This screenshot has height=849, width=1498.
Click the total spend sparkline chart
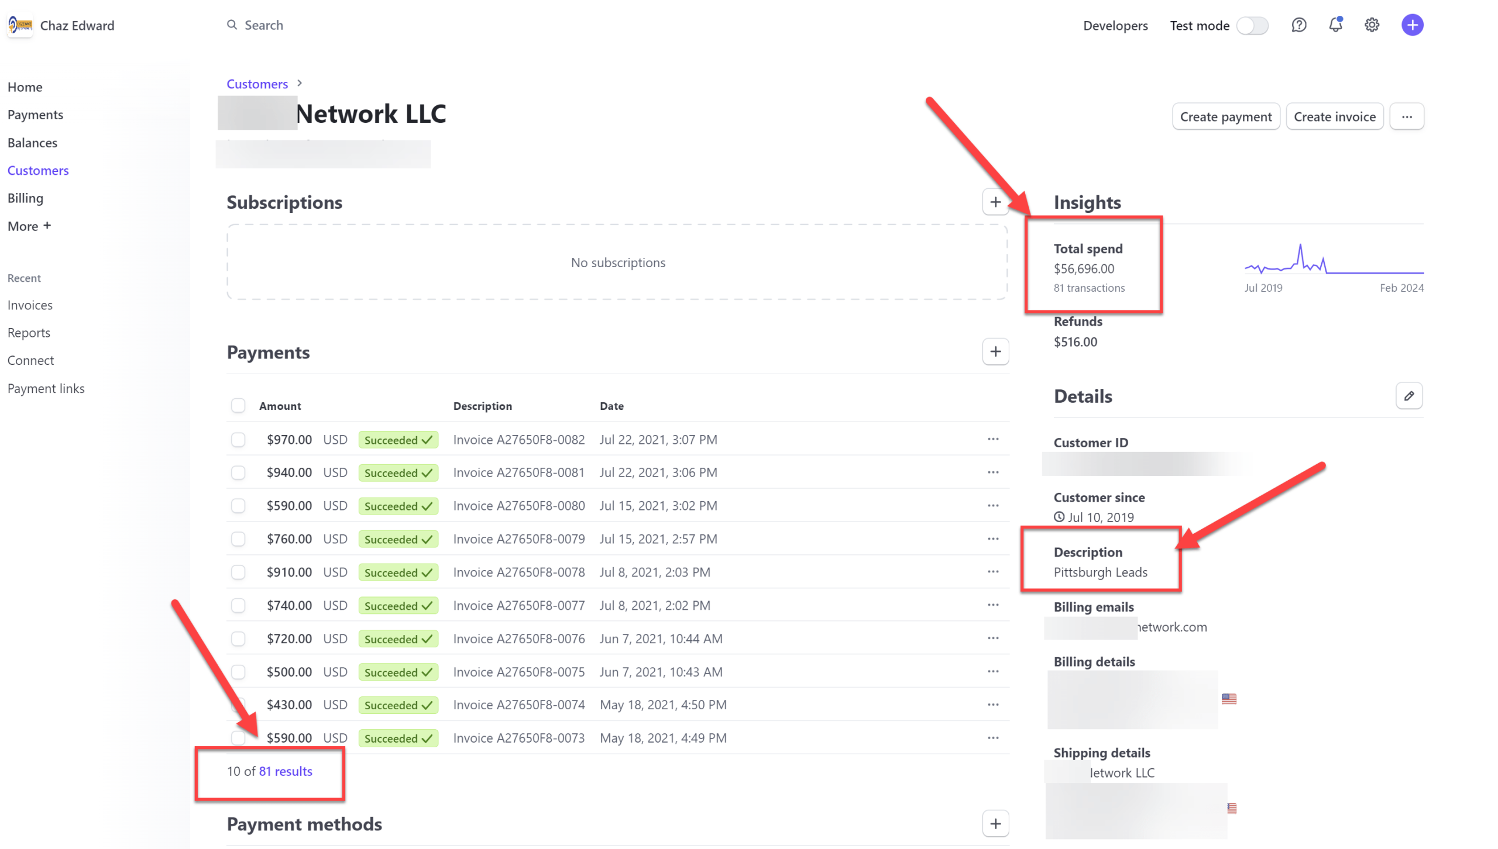click(1334, 258)
